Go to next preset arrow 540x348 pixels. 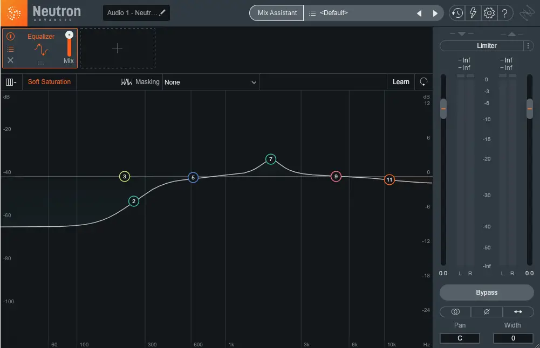point(435,13)
